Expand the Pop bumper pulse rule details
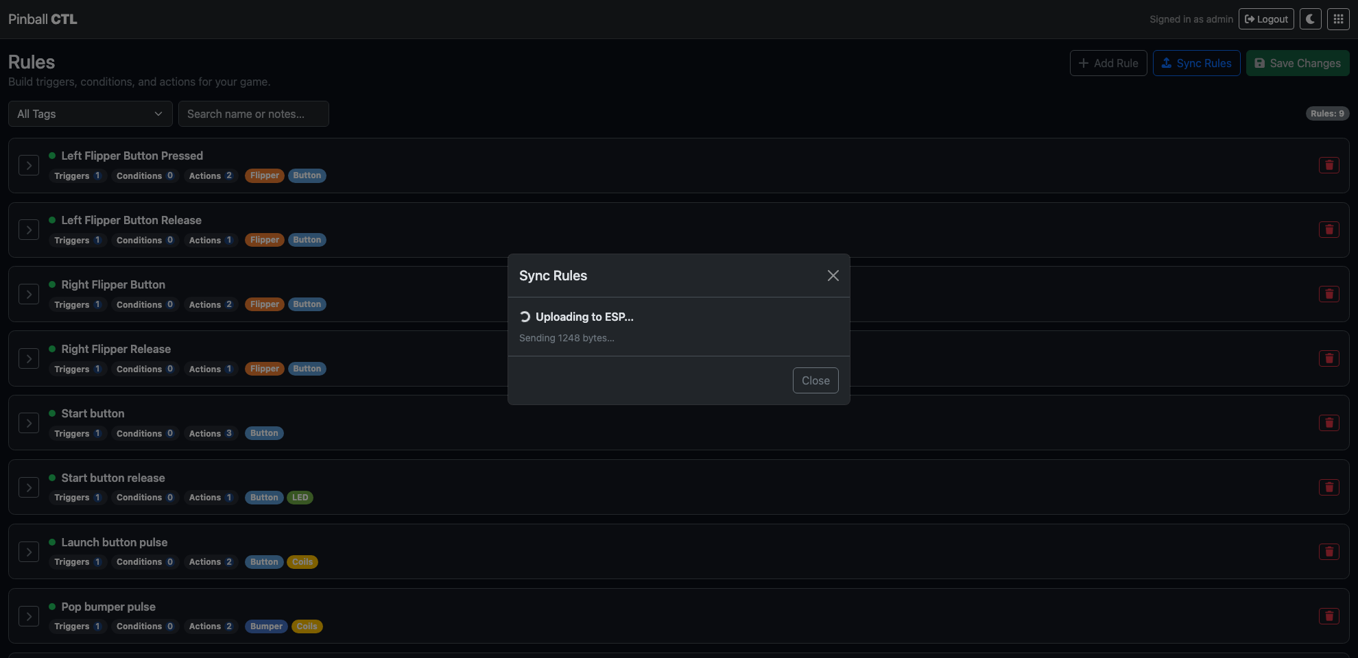This screenshot has width=1358, height=658. pos(29,616)
